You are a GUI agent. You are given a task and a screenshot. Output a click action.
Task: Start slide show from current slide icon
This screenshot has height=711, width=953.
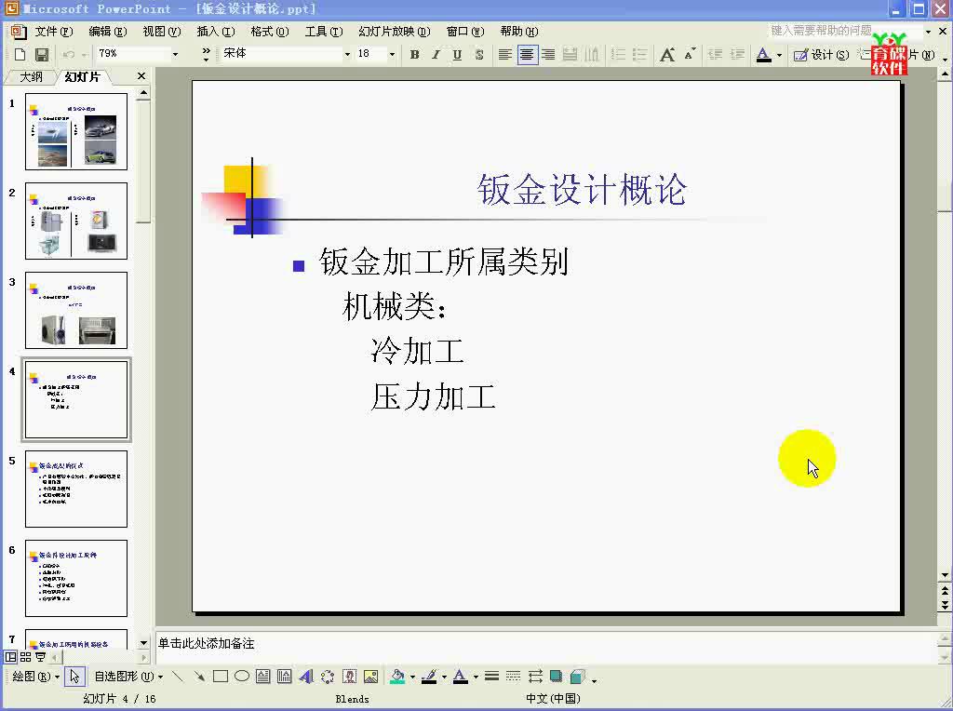41,657
